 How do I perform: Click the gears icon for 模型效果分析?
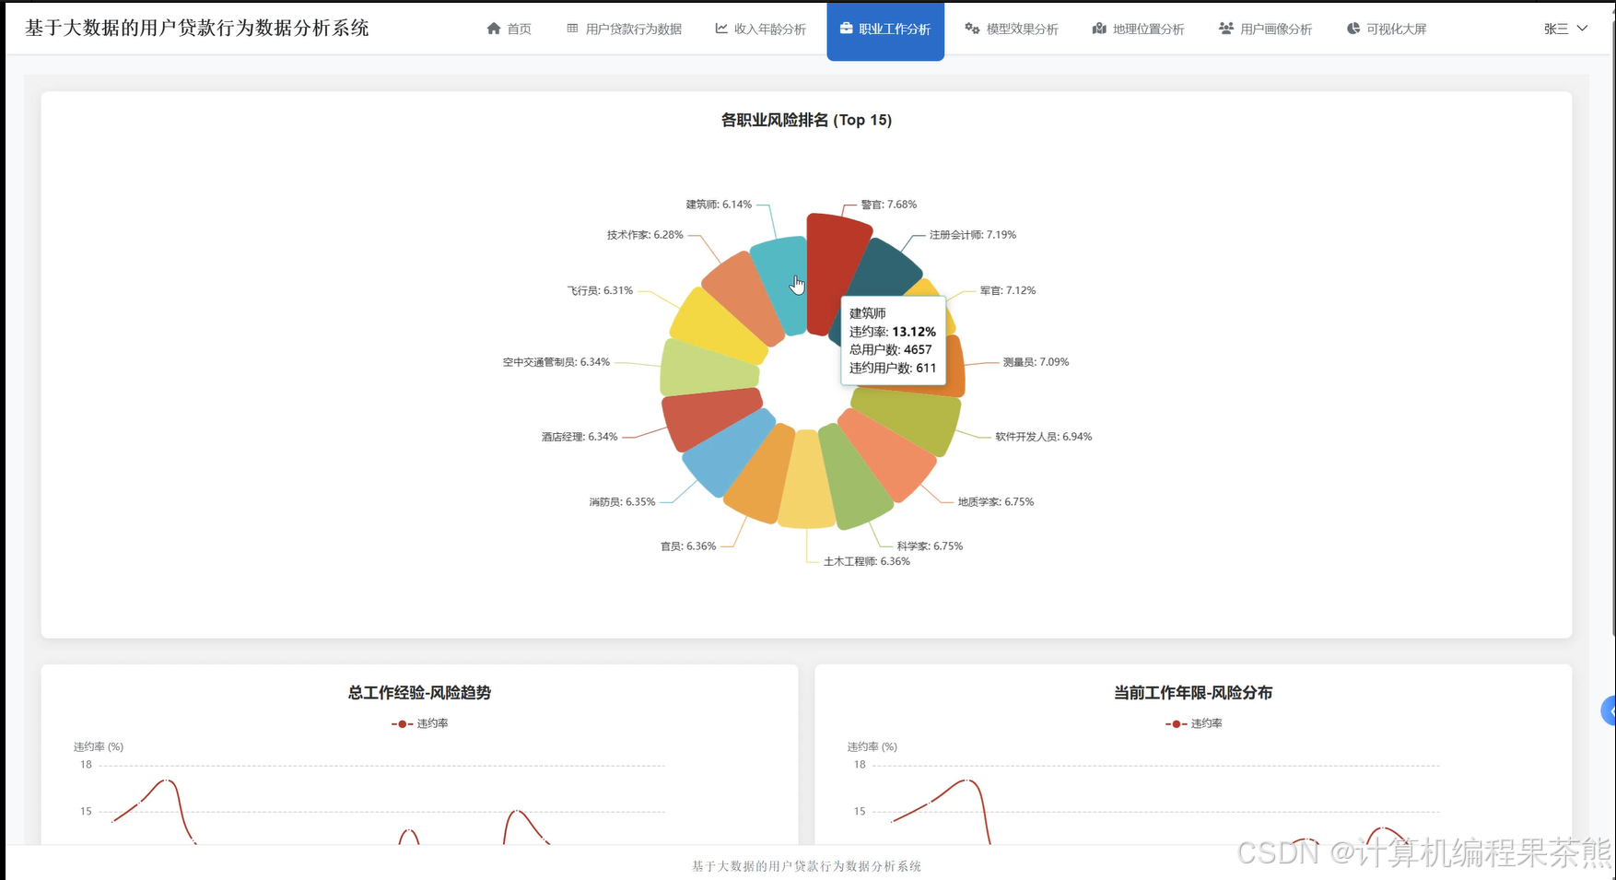(x=972, y=29)
